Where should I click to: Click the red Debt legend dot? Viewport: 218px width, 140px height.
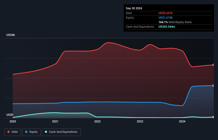click(x=8, y=132)
